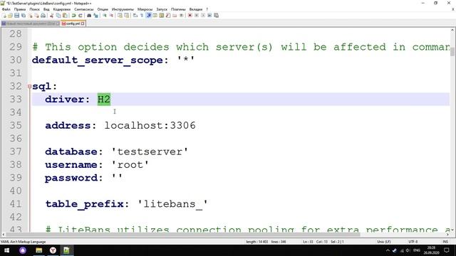
Task: Click the Close document toolbar icon
Action: coord(30,16)
